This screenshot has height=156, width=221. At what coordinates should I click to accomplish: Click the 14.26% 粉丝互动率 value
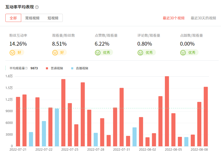pyautogui.click(x=18, y=44)
